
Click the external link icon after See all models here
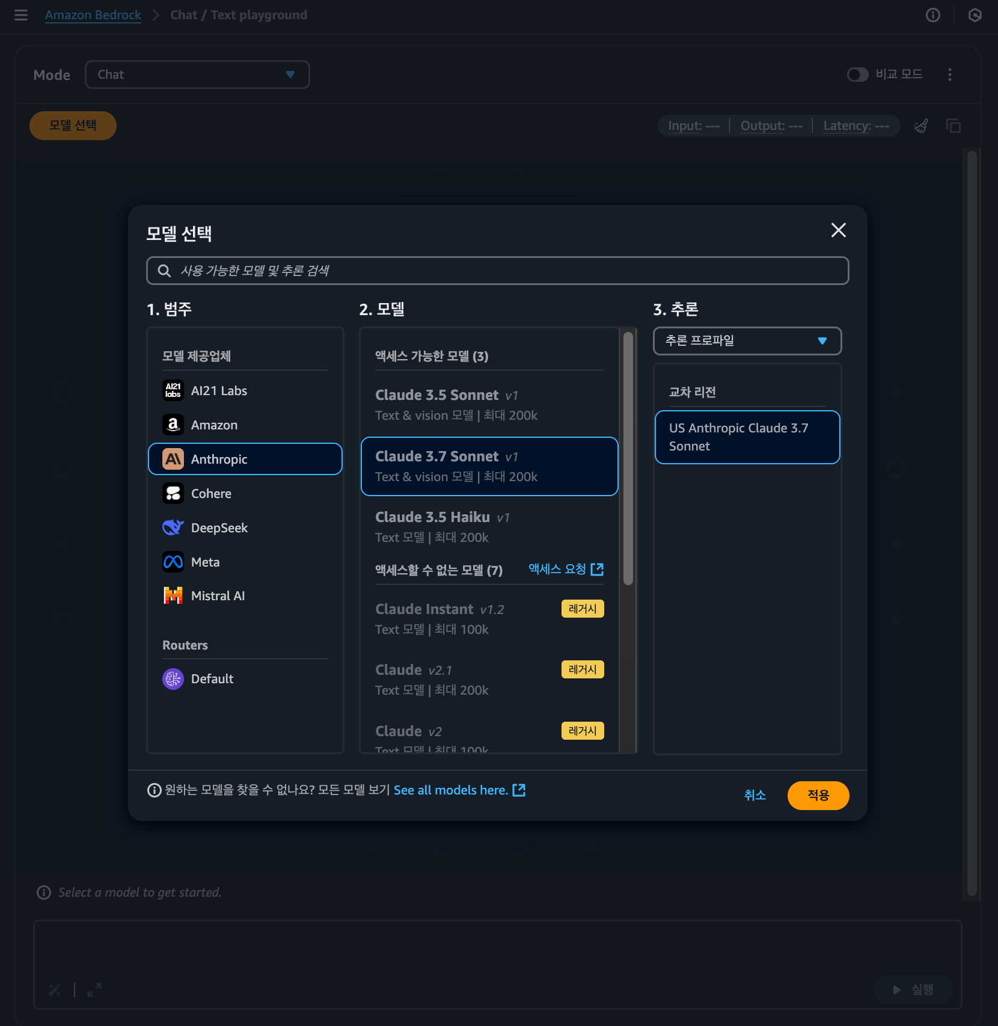pyautogui.click(x=519, y=790)
